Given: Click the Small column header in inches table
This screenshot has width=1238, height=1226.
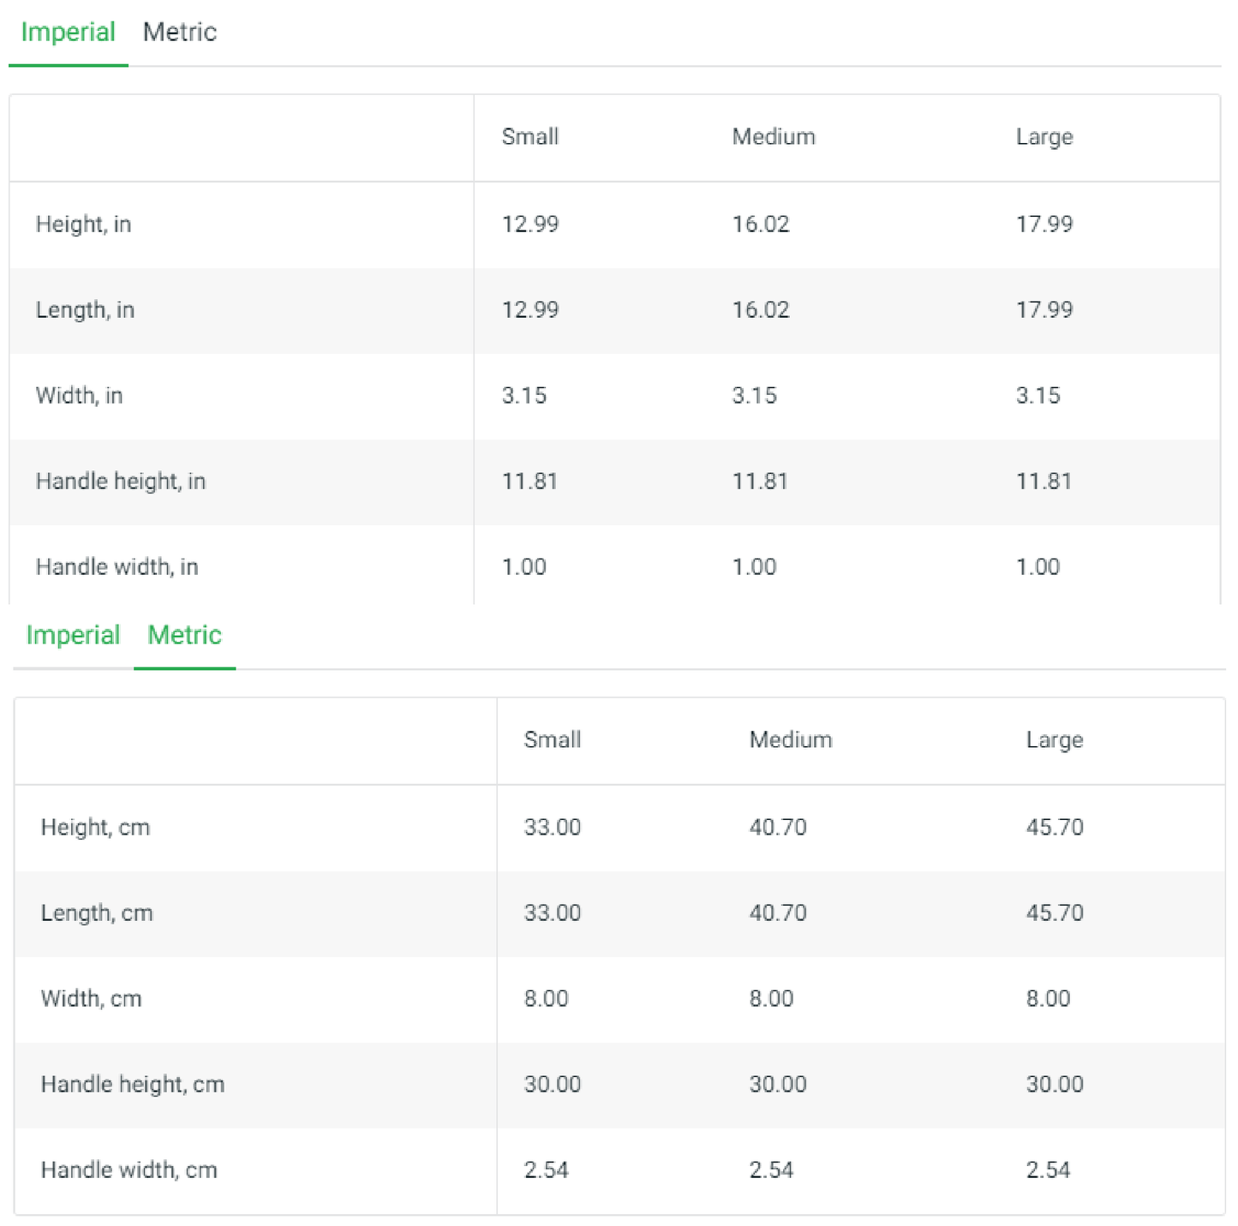Looking at the screenshot, I should [x=530, y=137].
